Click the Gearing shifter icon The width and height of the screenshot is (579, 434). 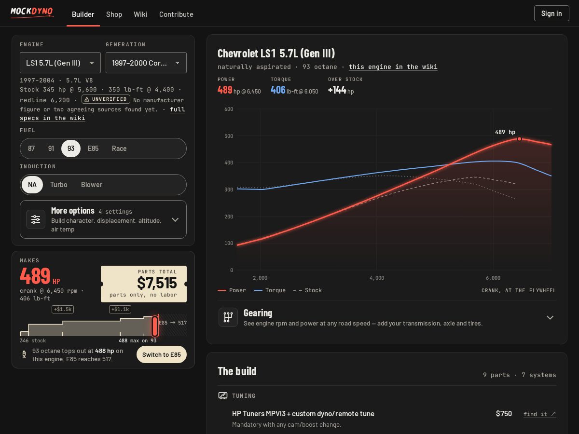coord(228,317)
